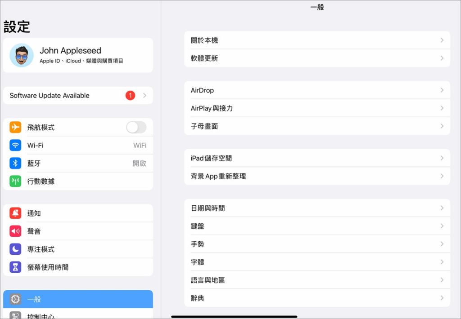Tap the Control Center icon below 一般

(x=15, y=315)
